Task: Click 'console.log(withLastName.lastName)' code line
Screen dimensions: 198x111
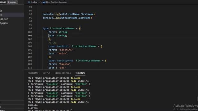Action: [x=67, y=18]
